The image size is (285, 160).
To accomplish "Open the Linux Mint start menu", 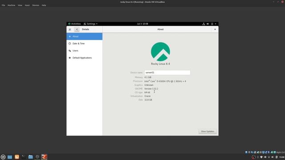I will click(3, 157).
